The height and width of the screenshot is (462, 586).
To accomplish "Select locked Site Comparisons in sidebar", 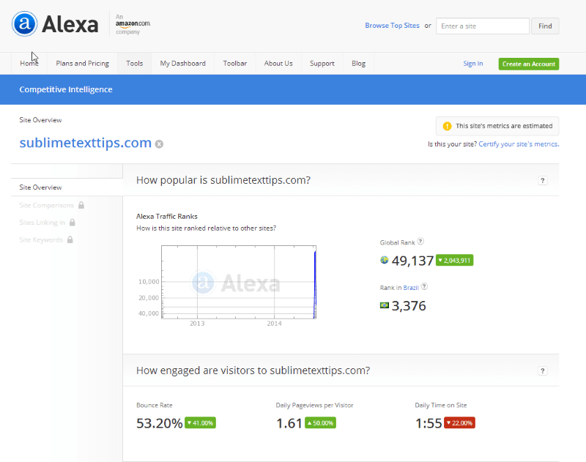I will point(47,205).
